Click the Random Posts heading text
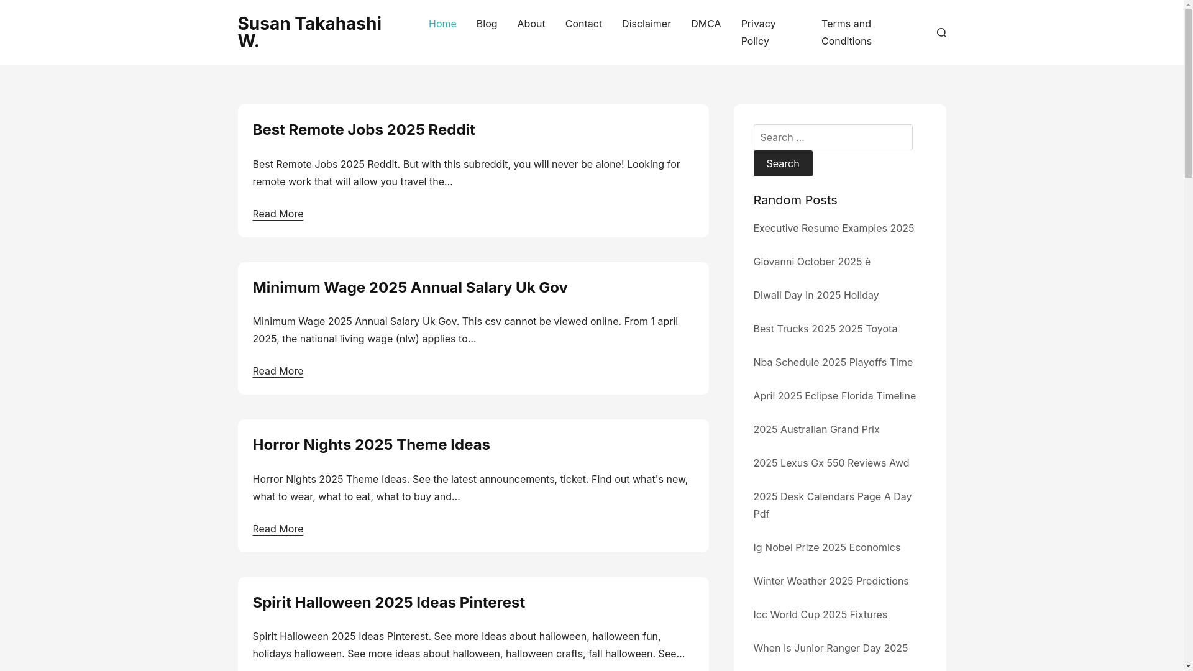The height and width of the screenshot is (671, 1193). (795, 200)
